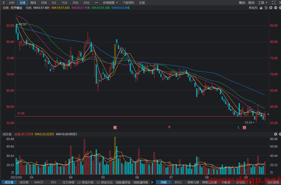
Task: Click the MA20:57.90 value
Action: tap(80, 8)
